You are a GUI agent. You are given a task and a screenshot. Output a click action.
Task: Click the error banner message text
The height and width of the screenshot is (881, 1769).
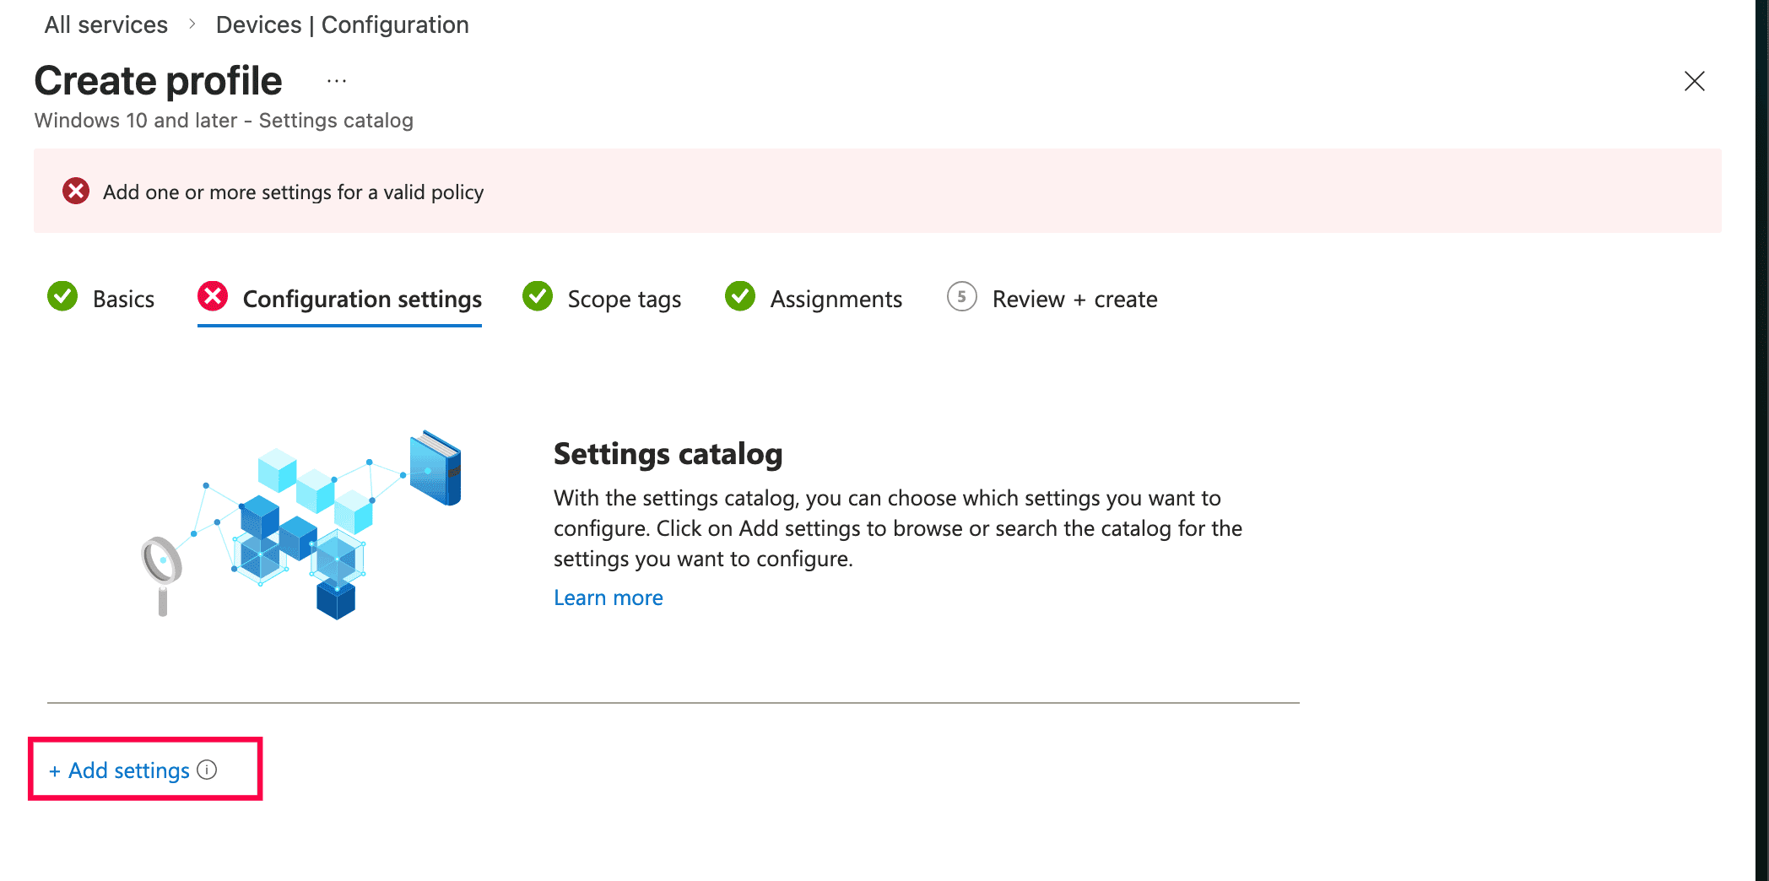pyautogui.click(x=293, y=192)
